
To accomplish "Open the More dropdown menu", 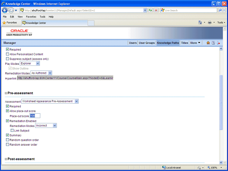I will tap(195, 43).
